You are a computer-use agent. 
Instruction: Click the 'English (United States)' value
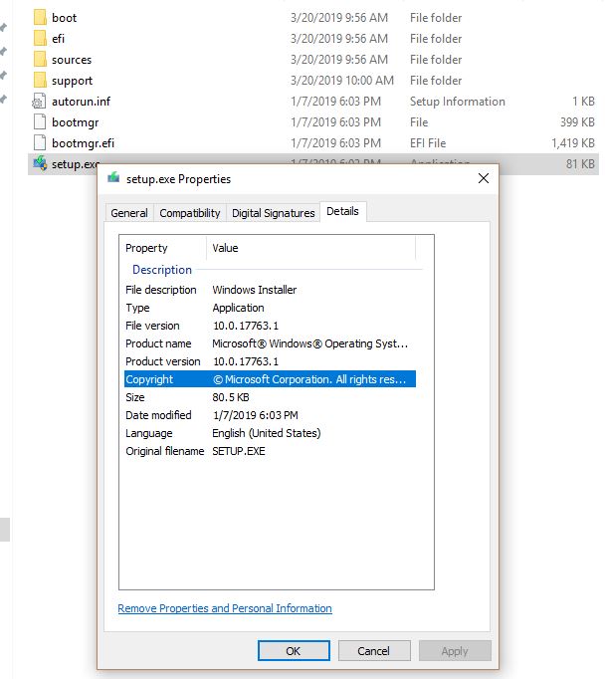pos(267,433)
